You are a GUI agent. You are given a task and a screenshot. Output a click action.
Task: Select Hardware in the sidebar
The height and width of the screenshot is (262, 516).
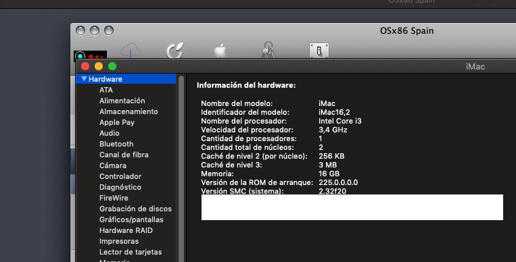click(x=126, y=79)
